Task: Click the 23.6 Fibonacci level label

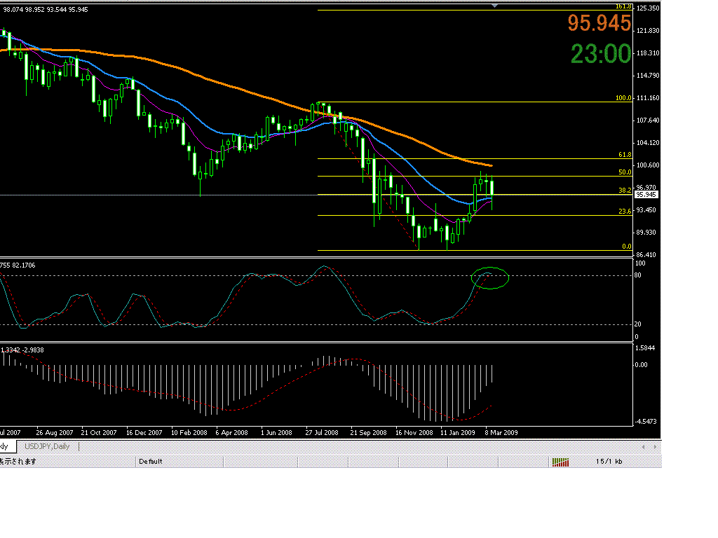Action: pyautogui.click(x=624, y=211)
